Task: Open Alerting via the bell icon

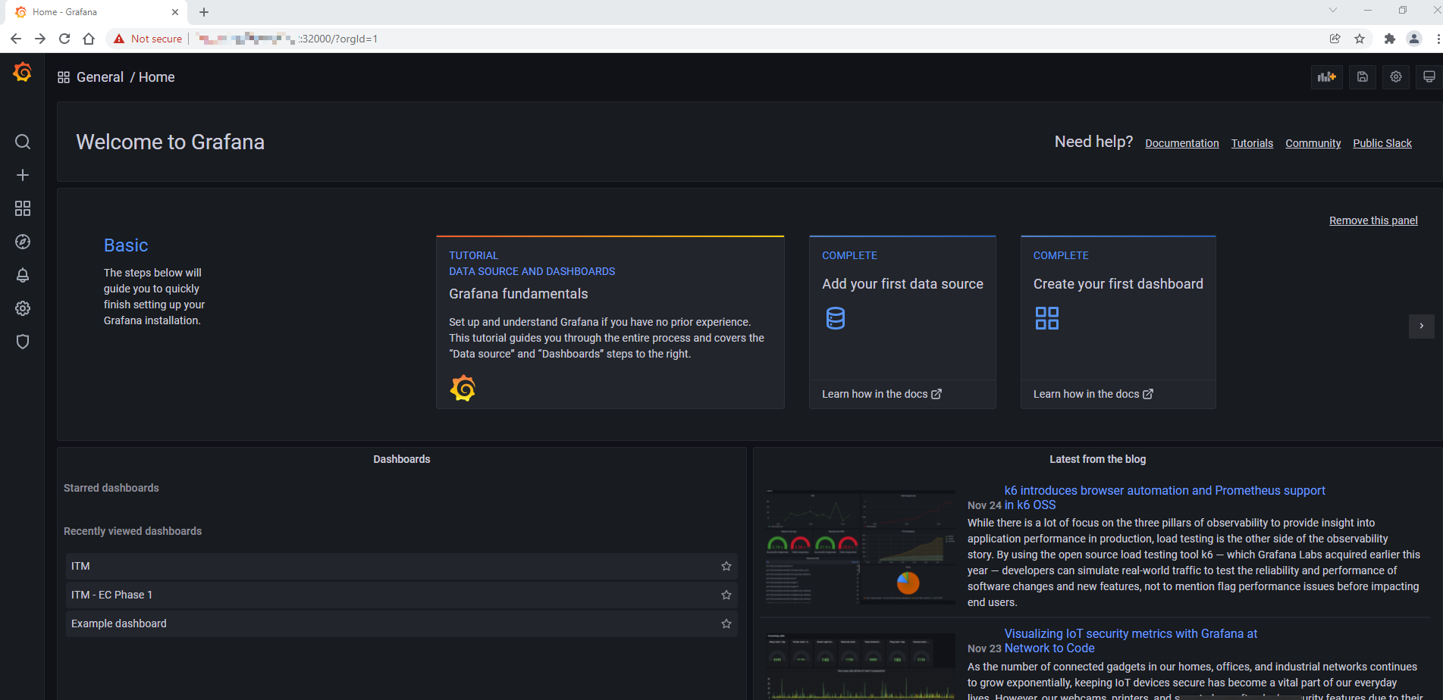Action: click(23, 275)
